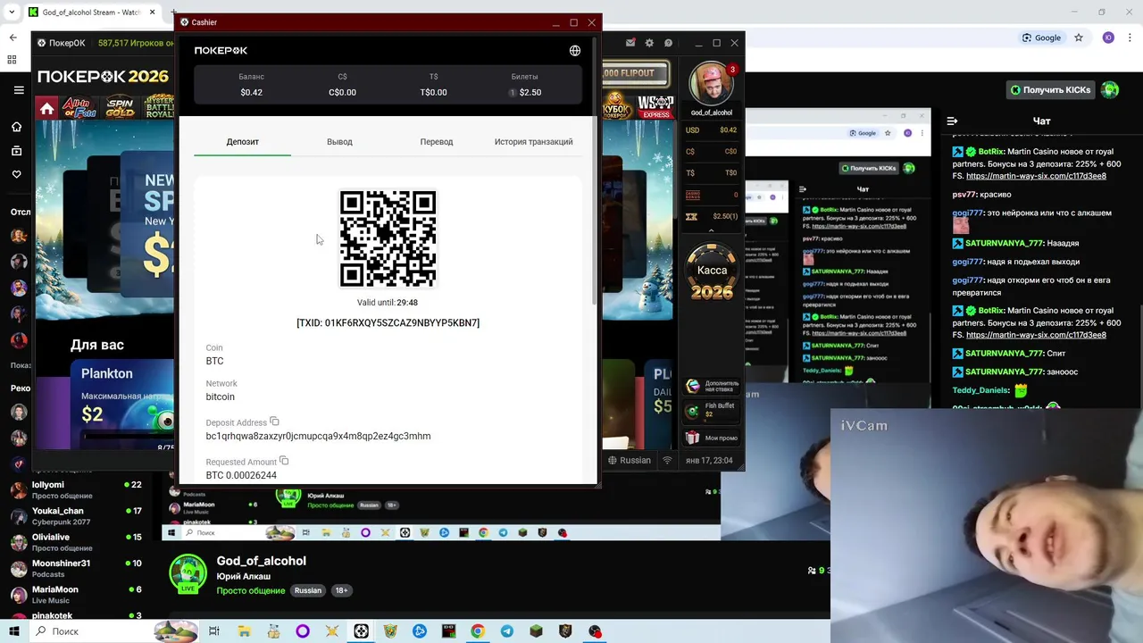Open Windows Start menu

point(14,631)
